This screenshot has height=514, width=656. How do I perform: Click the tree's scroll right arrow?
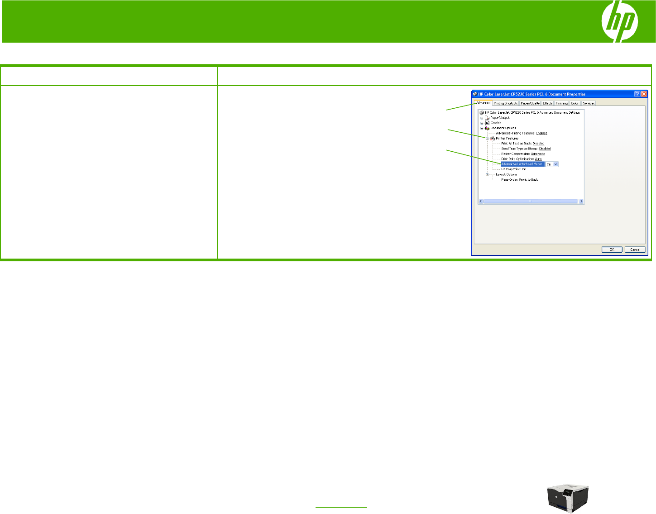pos(581,201)
